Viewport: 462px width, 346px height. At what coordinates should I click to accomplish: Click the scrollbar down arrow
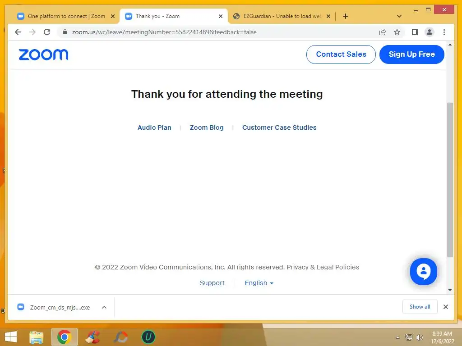pyautogui.click(x=450, y=290)
